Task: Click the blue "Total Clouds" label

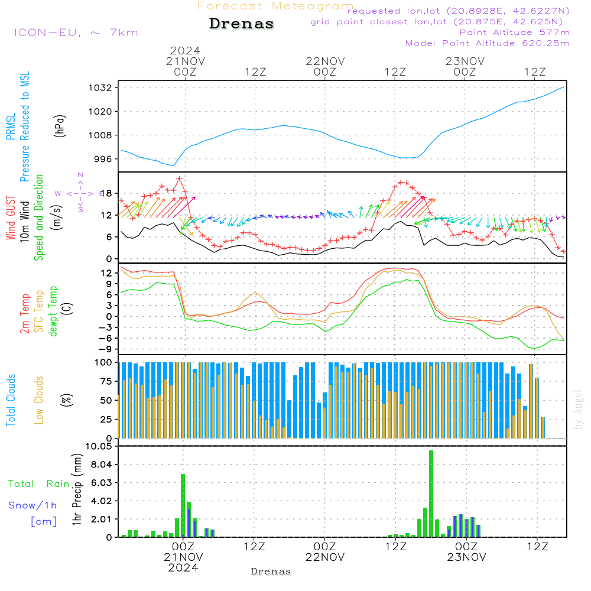Action: tap(11, 400)
